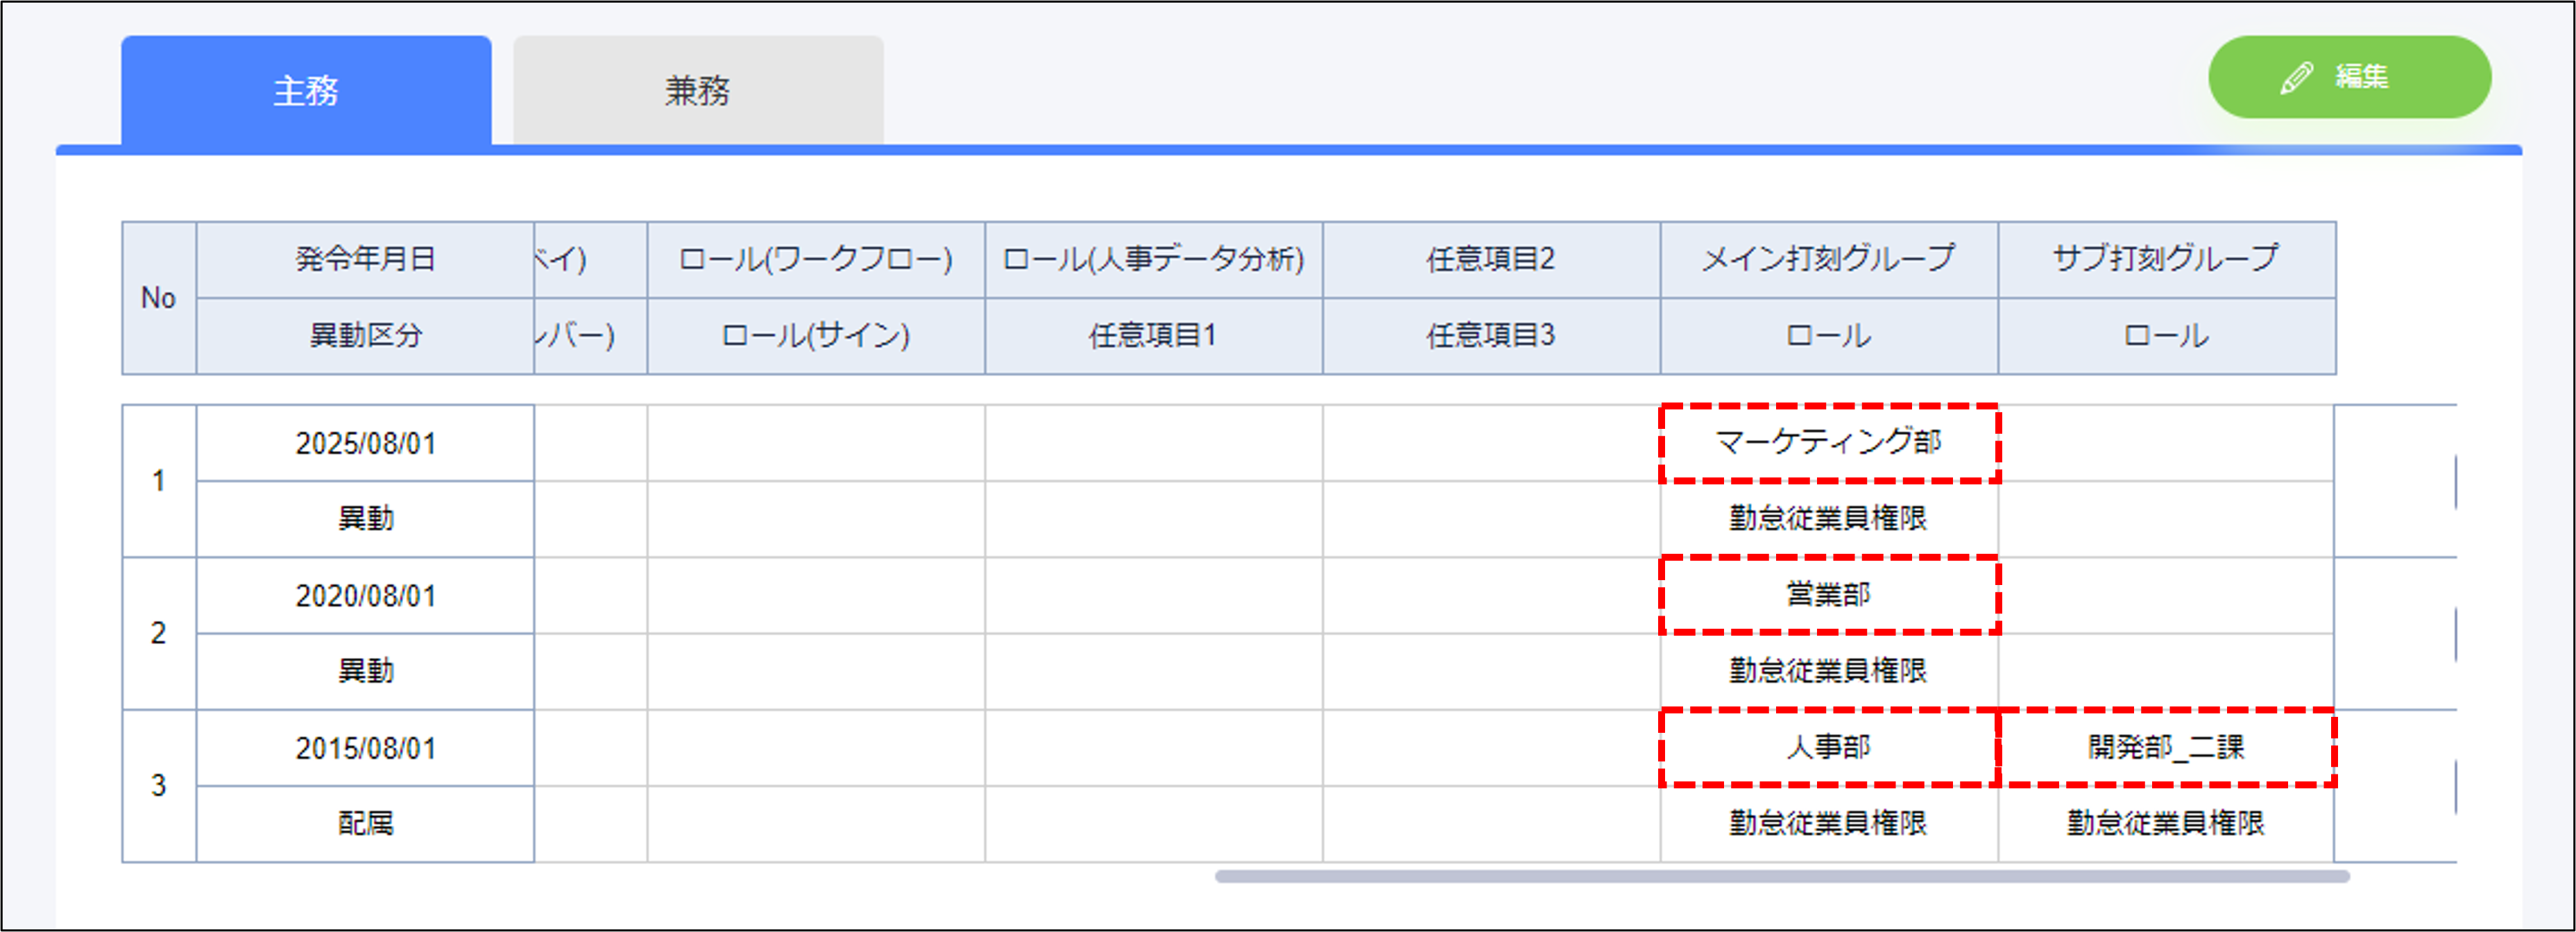The height and width of the screenshot is (932, 2576).
Task: Click the ロール(人事データ分析) column header
Action: [x=1153, y=259]
